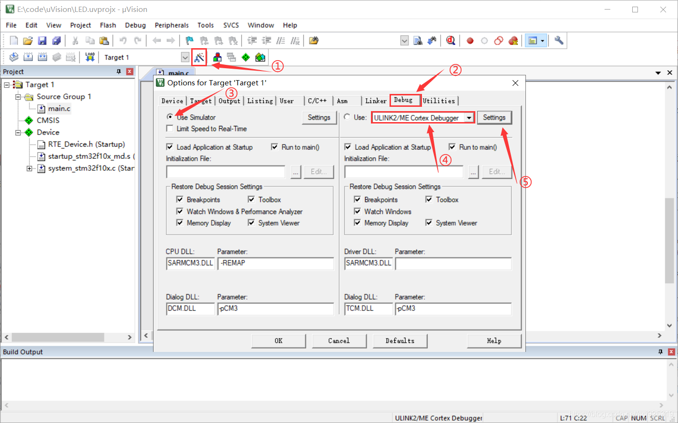Viewport: 678px width, 423px height.
Task: Open the Target 1 selection dropdown
Action: click(185, 57)
